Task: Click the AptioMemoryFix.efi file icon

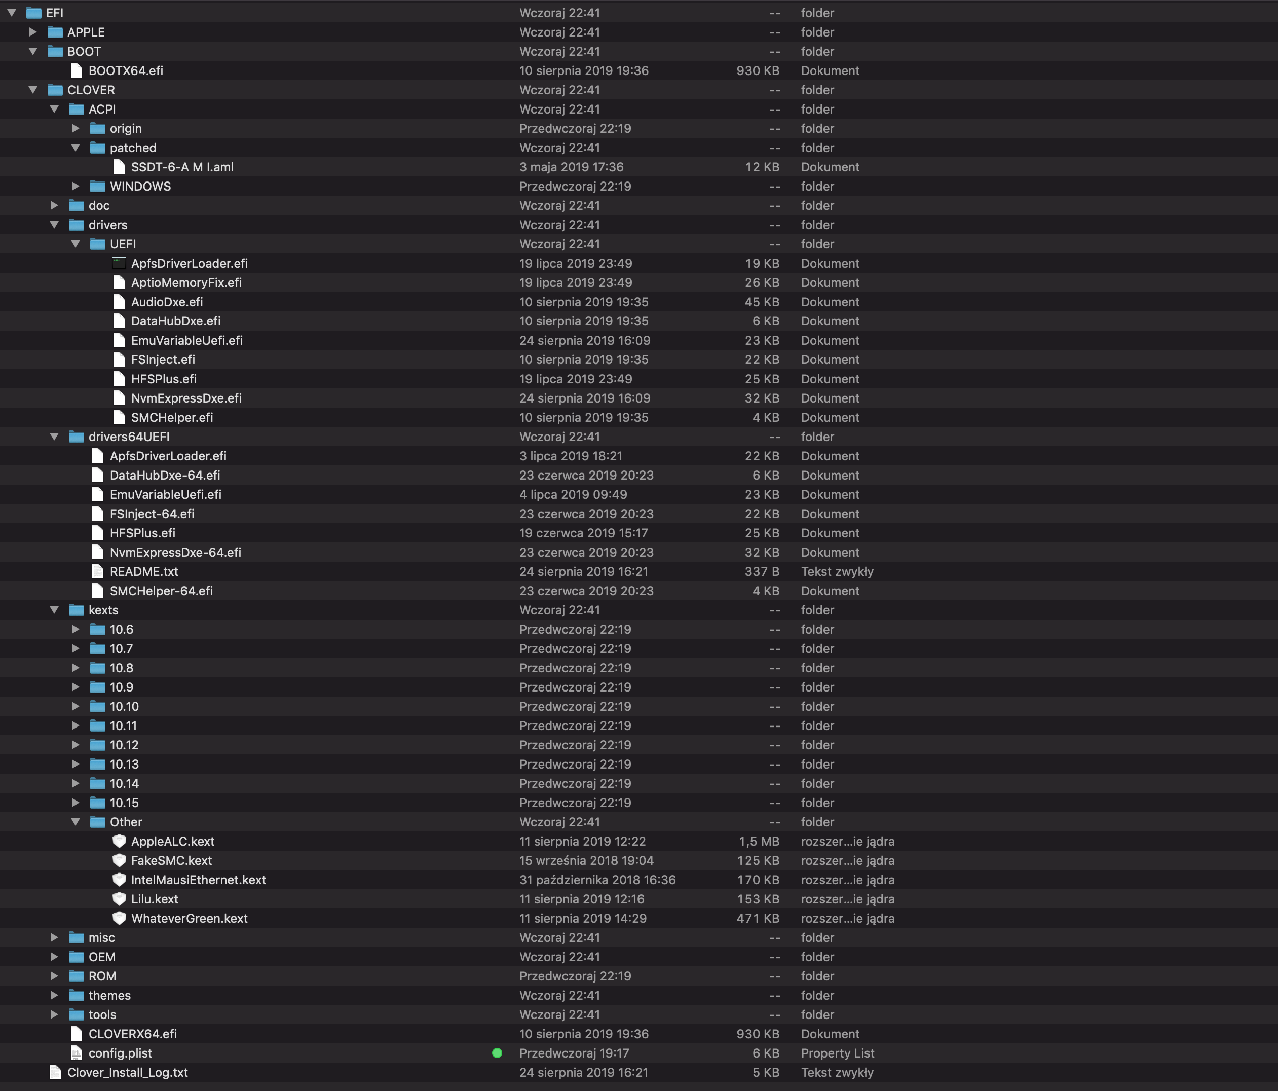Action: click(x=119, y=282)
